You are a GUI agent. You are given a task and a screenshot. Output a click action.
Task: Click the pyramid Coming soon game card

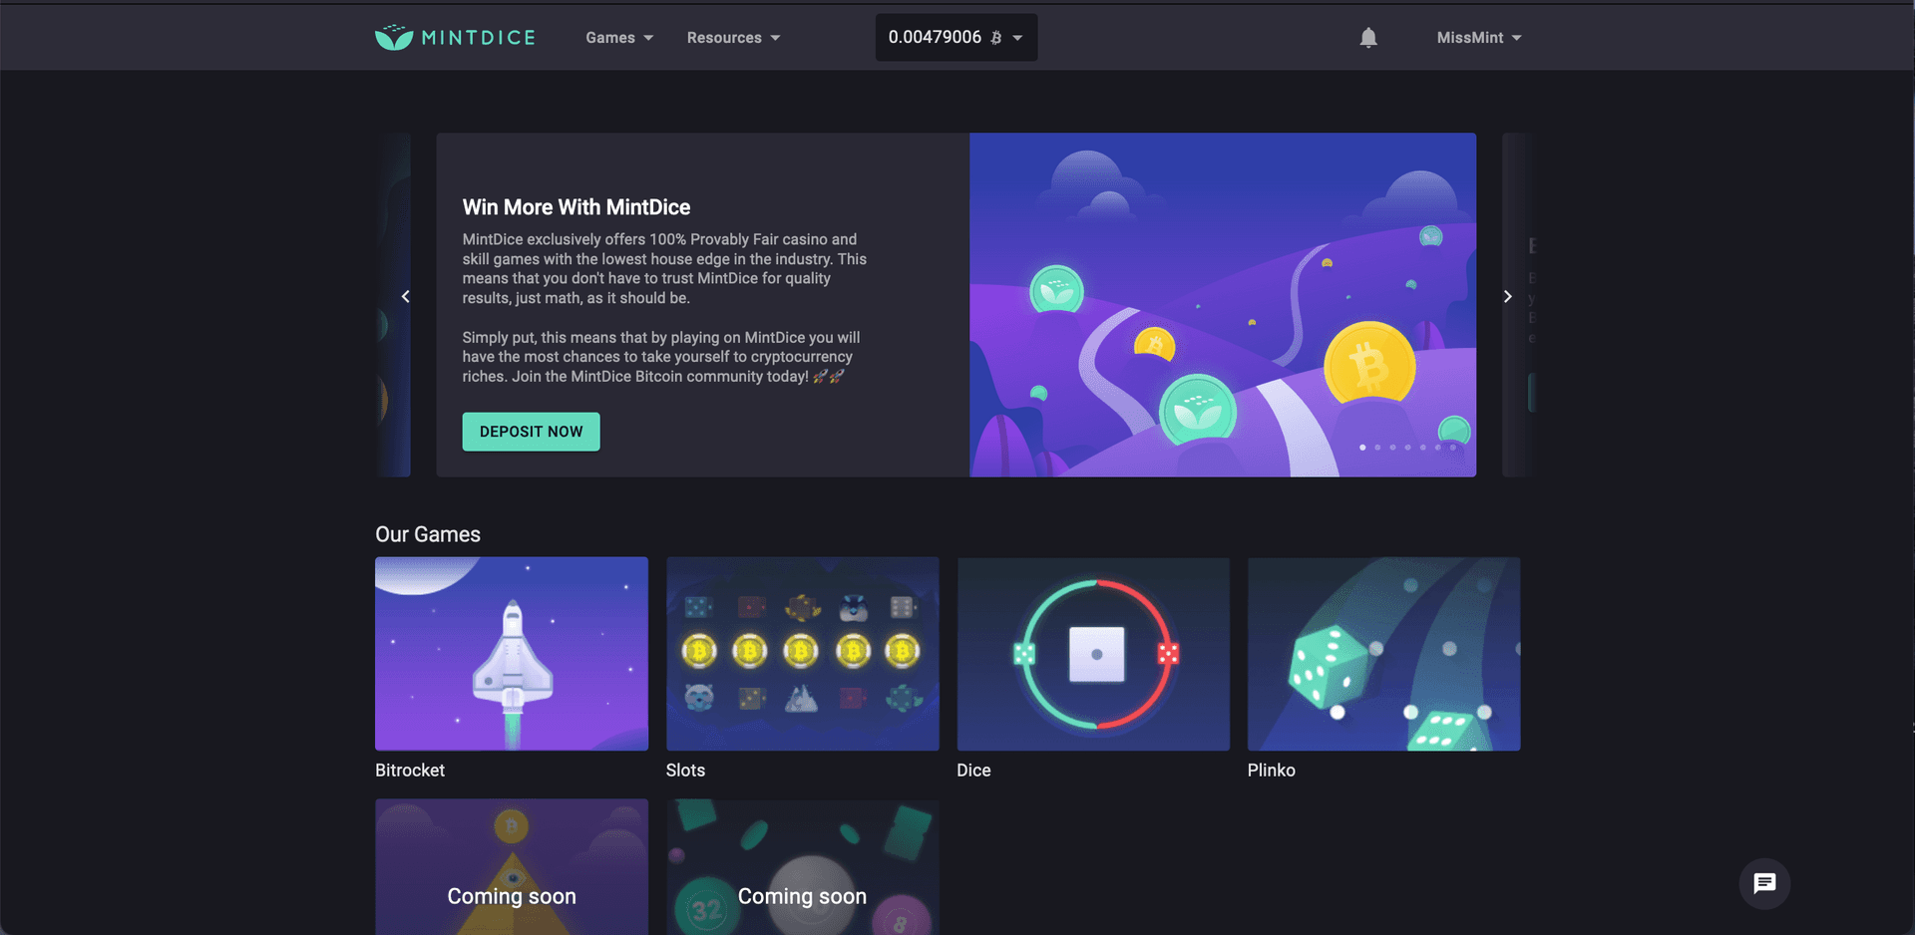tap(512, 867)
